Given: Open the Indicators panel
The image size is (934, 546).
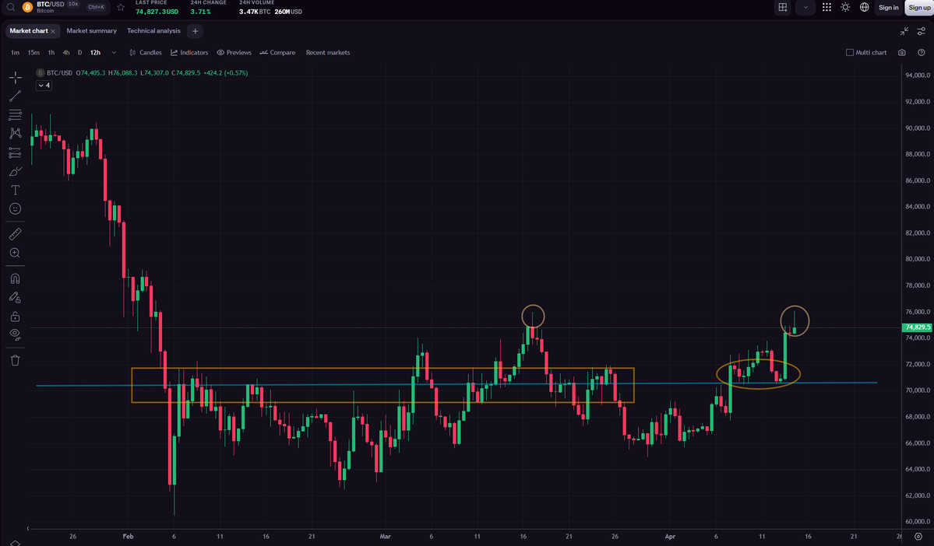Looking at the screenshot, I should [x=189, y=53].
